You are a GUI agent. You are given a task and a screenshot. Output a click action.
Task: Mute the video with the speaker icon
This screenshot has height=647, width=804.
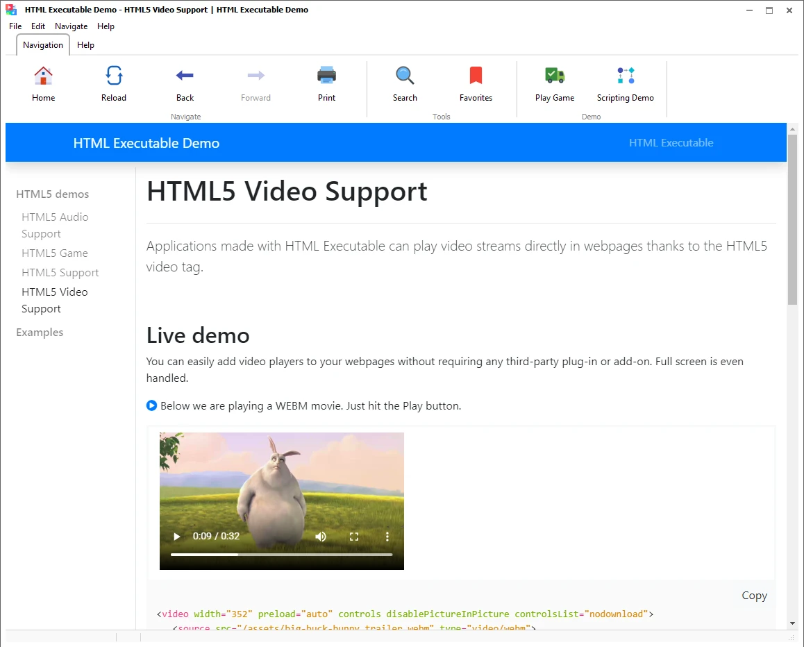tap(321, 537)
